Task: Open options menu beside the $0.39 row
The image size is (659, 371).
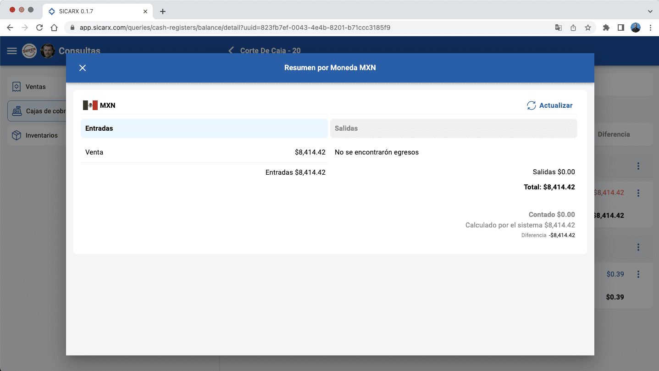Action: 638,274
